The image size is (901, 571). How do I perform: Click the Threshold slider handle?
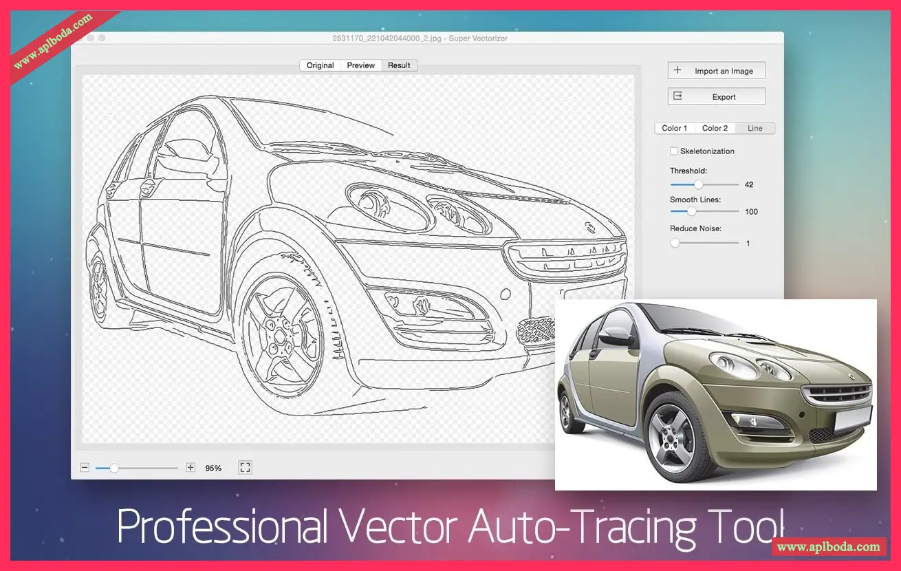tap(699, 184)
